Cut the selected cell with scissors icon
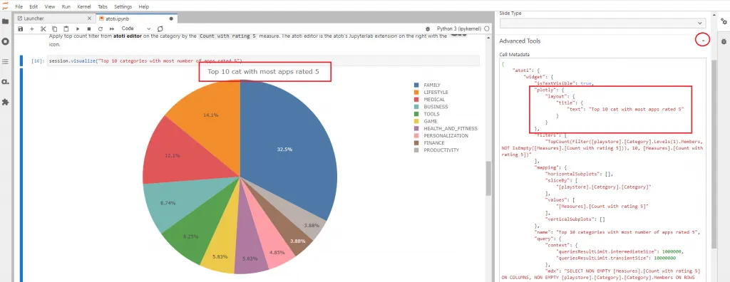The height and width of the screenshot is (282, 730). click(x=43, y=29)
